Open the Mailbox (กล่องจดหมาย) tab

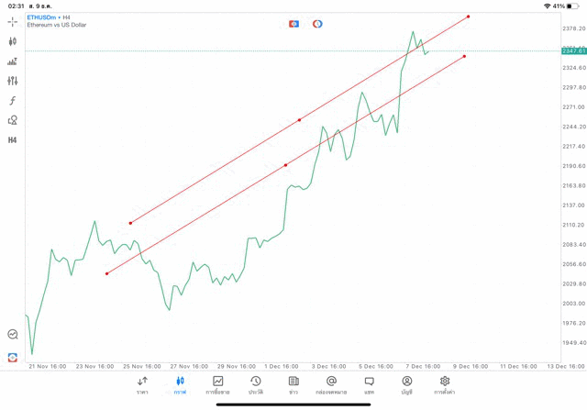(x=331, y=385)
